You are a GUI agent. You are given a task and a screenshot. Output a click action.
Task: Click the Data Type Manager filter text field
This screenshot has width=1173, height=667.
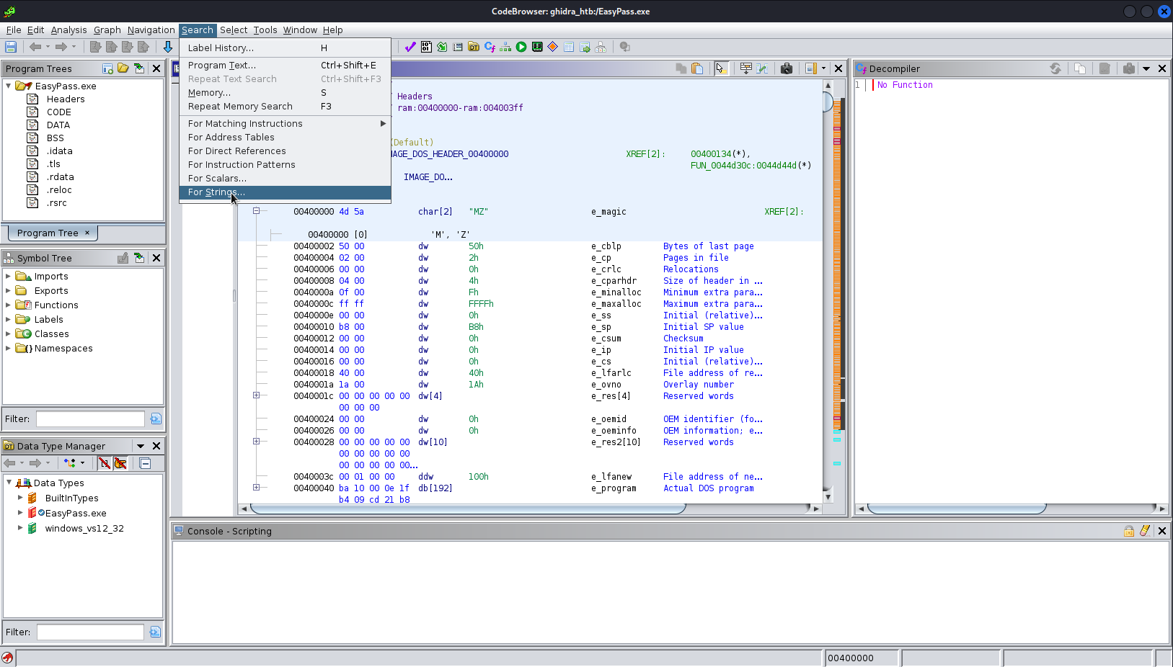90,632
